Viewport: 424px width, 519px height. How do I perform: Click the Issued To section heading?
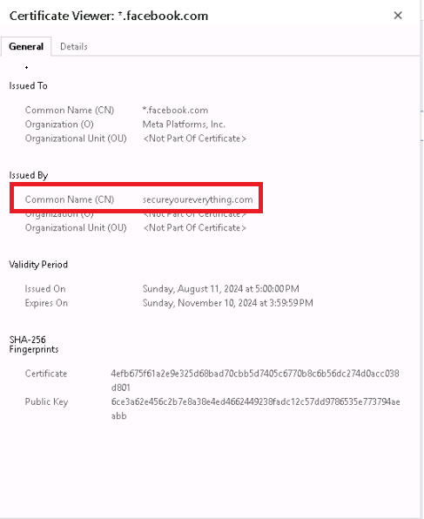28,86
